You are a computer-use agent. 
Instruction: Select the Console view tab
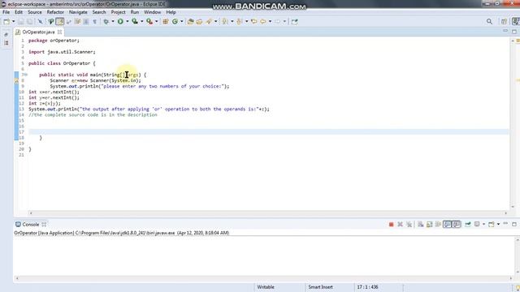(x=31, y=225)
